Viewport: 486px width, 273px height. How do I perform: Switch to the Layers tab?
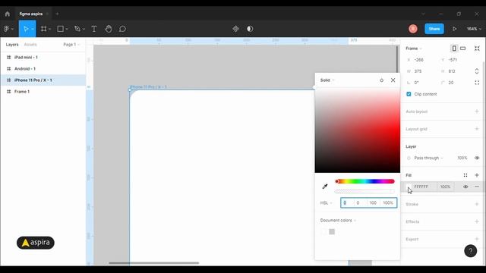tap(12, 45)
